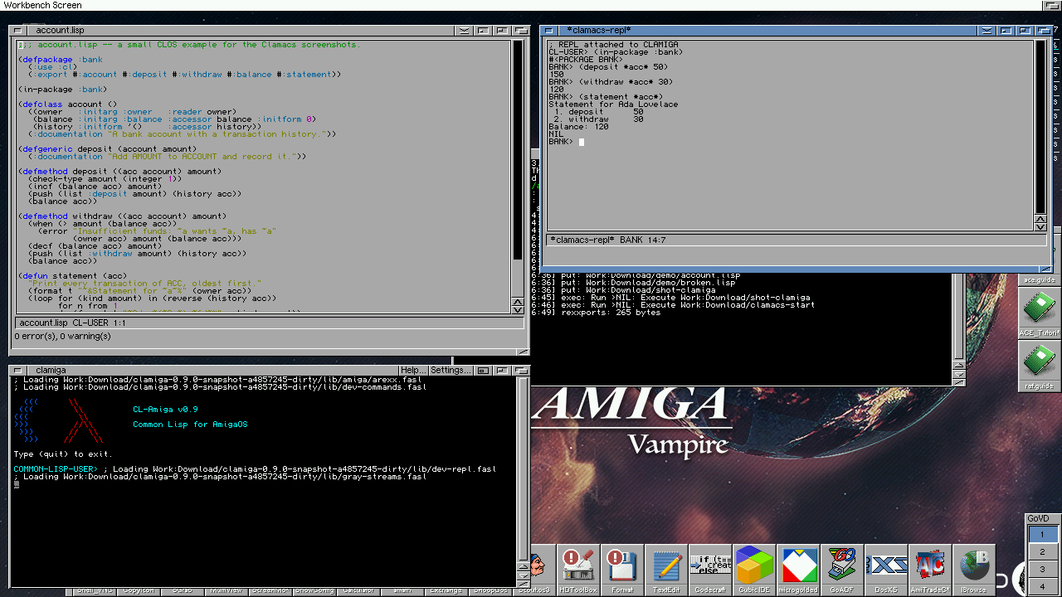The width and height of the screenshot is (1062, 597).
Task: Click the '0 error(s), 0 warning(s)' message
Action: pyautogui.click(x=62, y=336)
